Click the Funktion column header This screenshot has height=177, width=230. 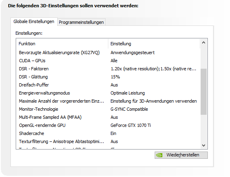point(62,44)
